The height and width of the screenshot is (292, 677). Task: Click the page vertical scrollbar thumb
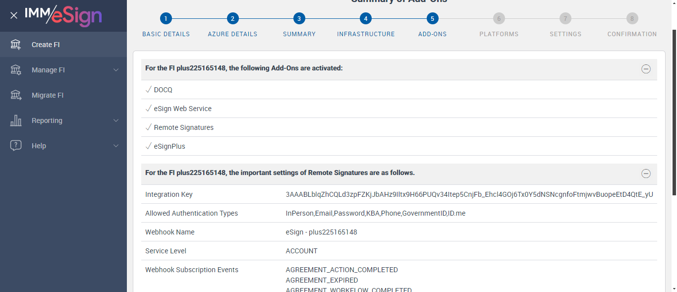tap(674, 112)
